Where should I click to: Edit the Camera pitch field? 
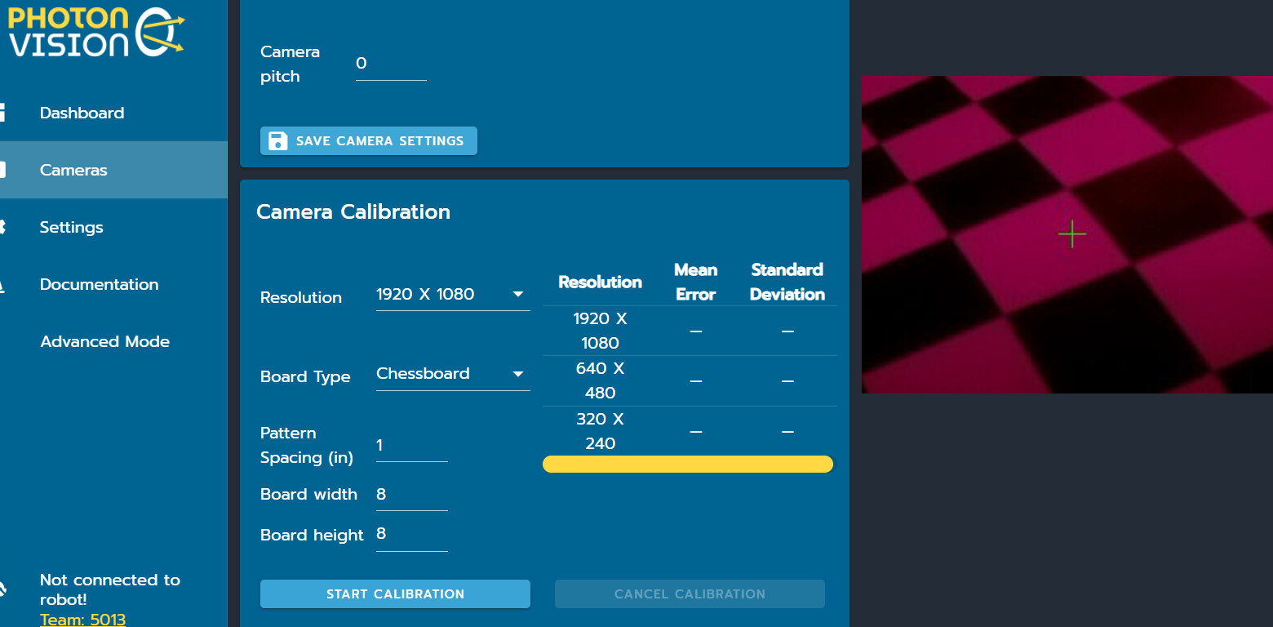click(391, 64)
